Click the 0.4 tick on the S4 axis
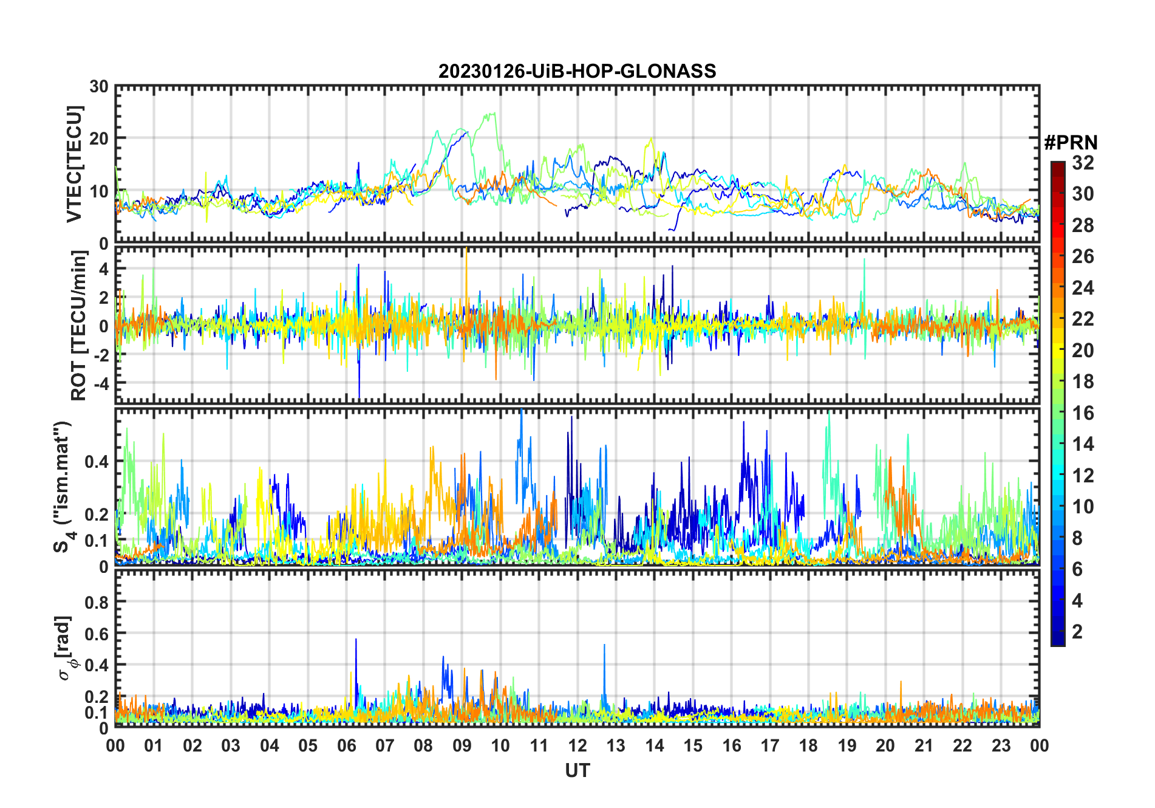This screenshot has width=1155, height=808. (96, 462)
